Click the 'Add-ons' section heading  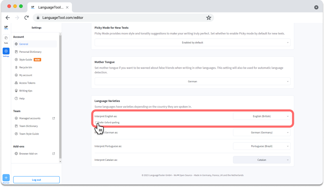click(x=19, y=146)
